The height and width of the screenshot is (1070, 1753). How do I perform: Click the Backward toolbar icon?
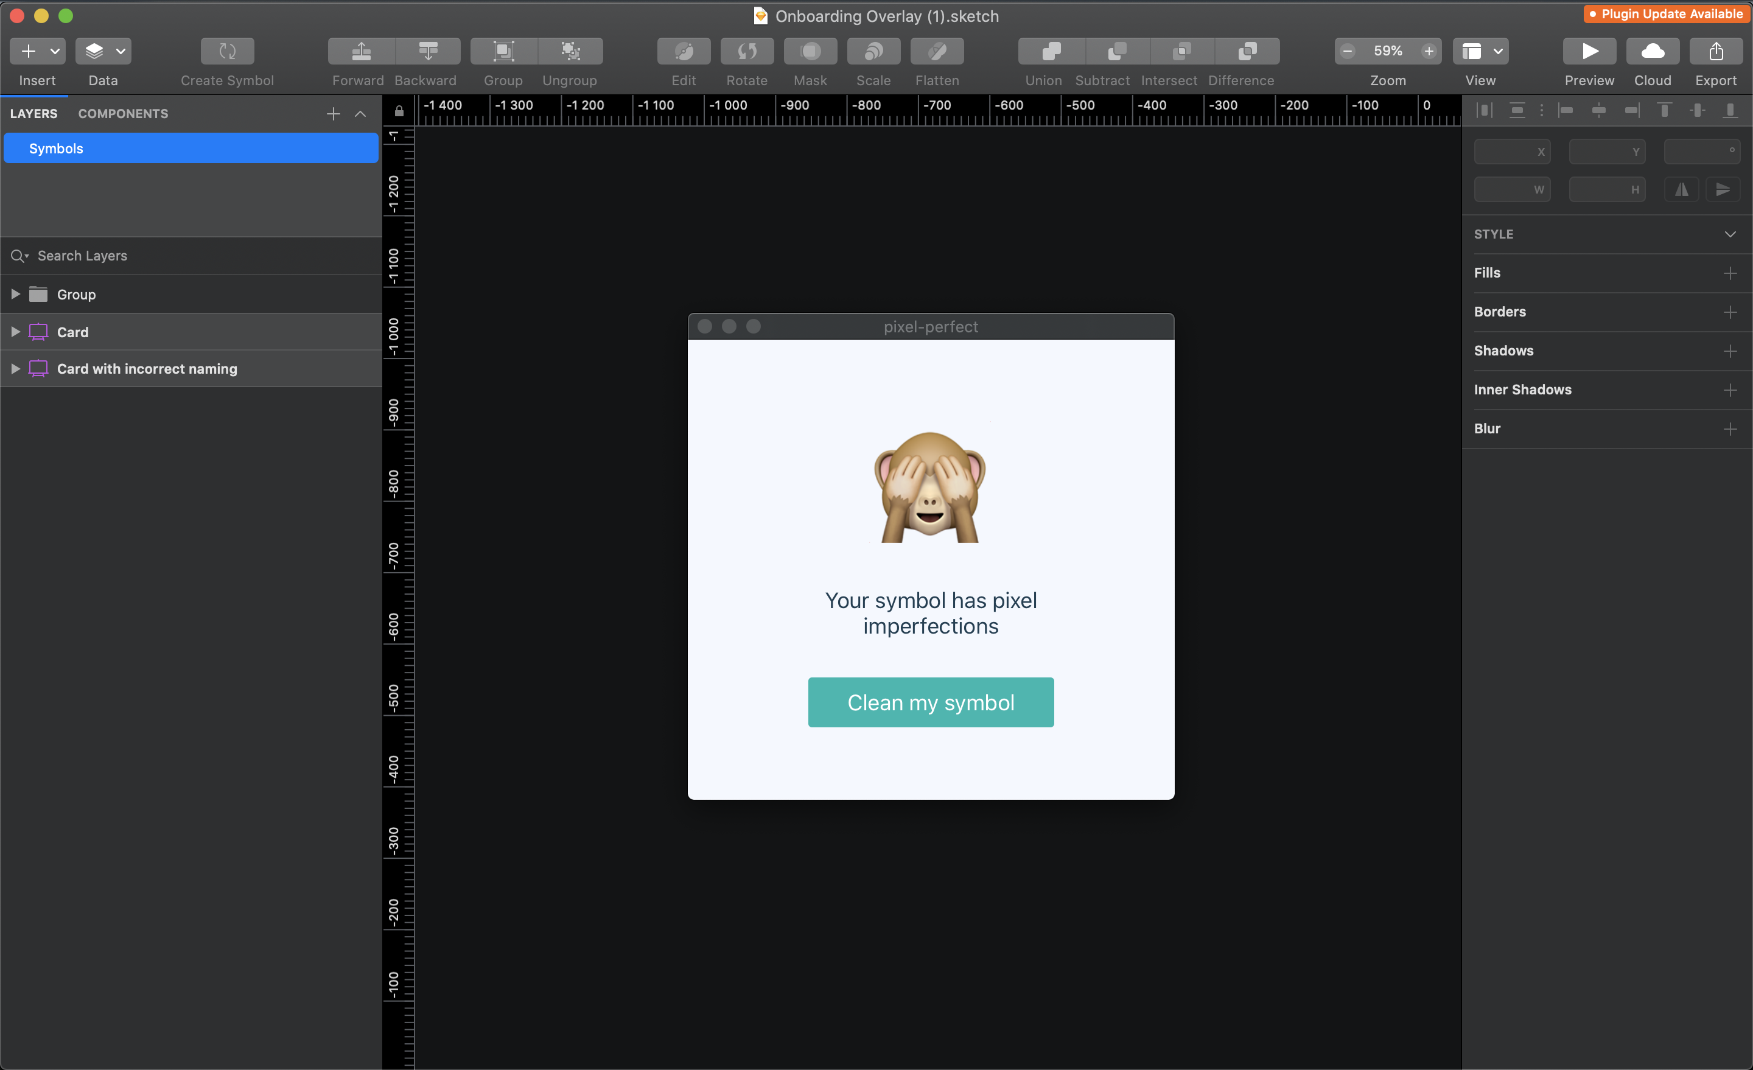click(429, 51)
